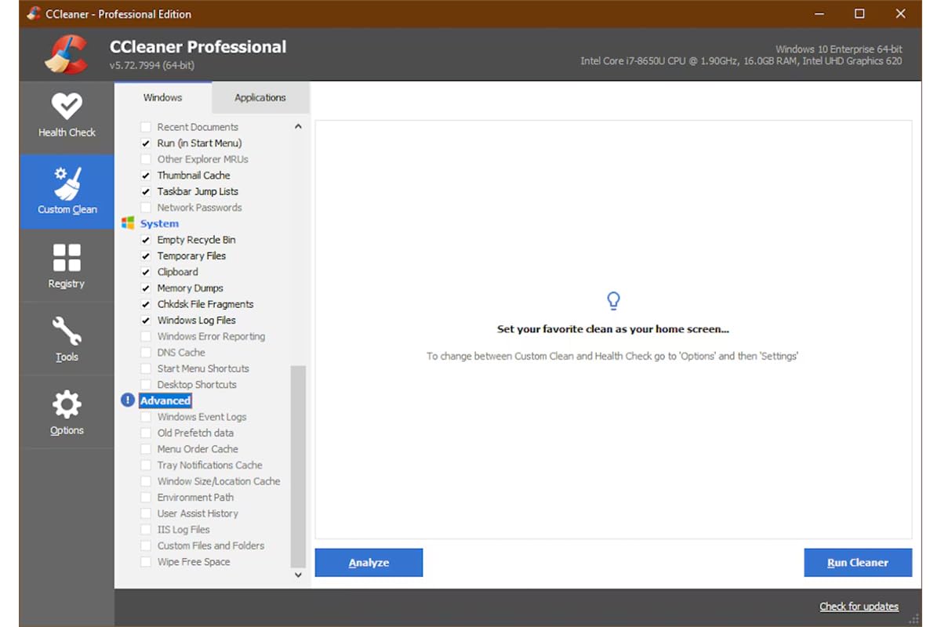
Task: Check the Recent Documents checkbox
Action: point(146,127)
